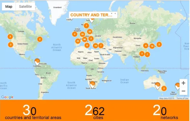Click the cluster marker labeled 16 near Japan
The height and width of the screenshot is (121, 190).
click(152, 46)
